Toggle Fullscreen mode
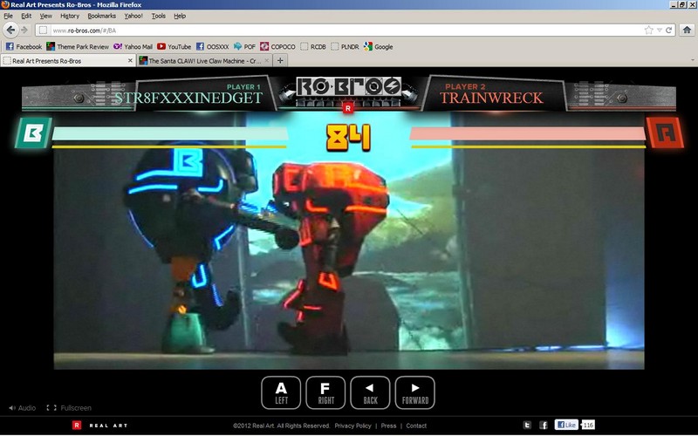 click(69, 407)
